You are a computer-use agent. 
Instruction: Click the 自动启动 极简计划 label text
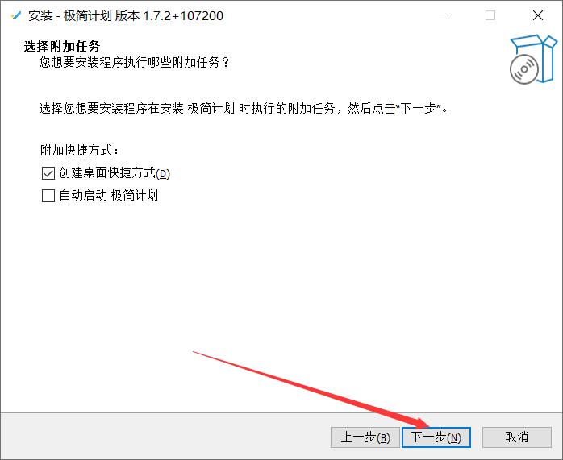108,196
